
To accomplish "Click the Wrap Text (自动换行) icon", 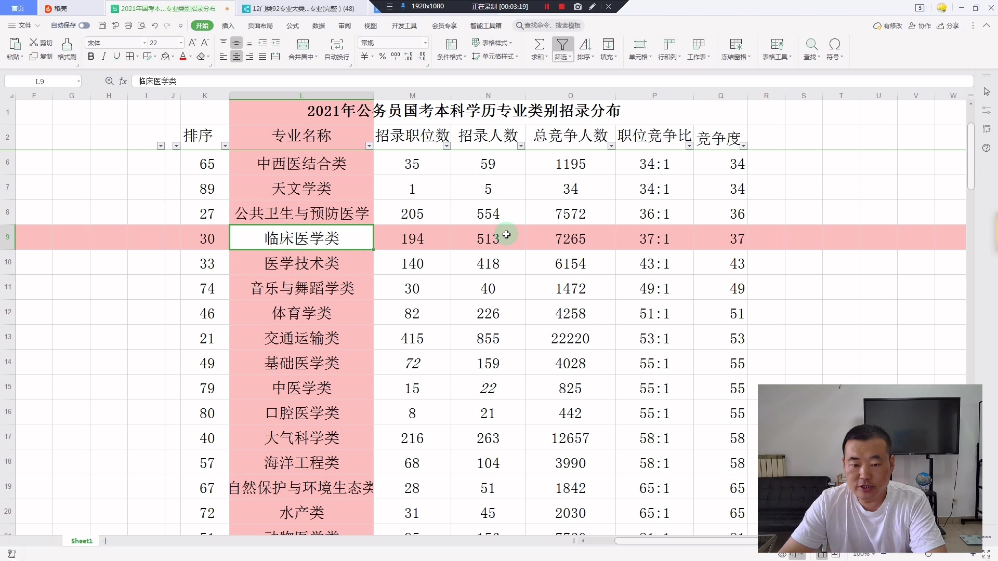I will [337, 44].
